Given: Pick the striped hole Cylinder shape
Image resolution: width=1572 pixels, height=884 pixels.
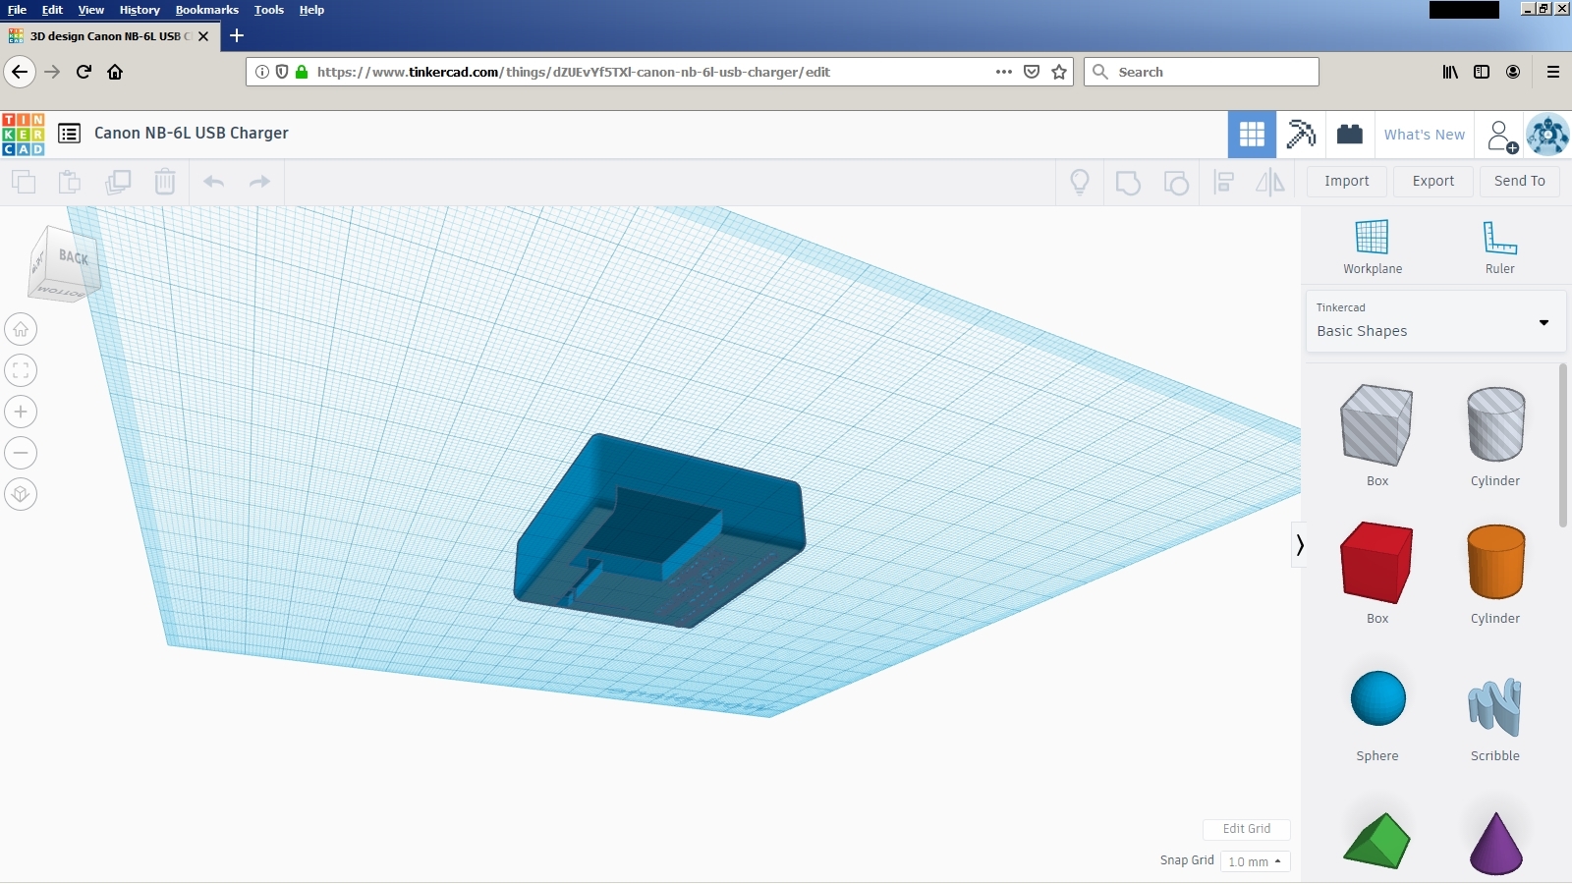Looking at the screenshot, I should click(x=1495, y=424).
